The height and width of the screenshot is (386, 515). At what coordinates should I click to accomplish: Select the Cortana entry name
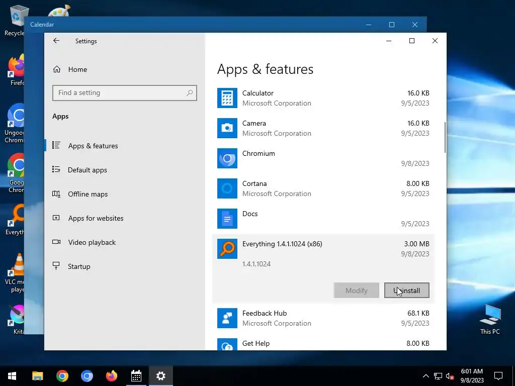[254, 184]
